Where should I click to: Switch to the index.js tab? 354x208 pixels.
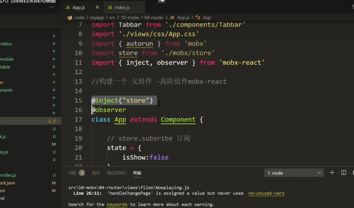[122, 7]
